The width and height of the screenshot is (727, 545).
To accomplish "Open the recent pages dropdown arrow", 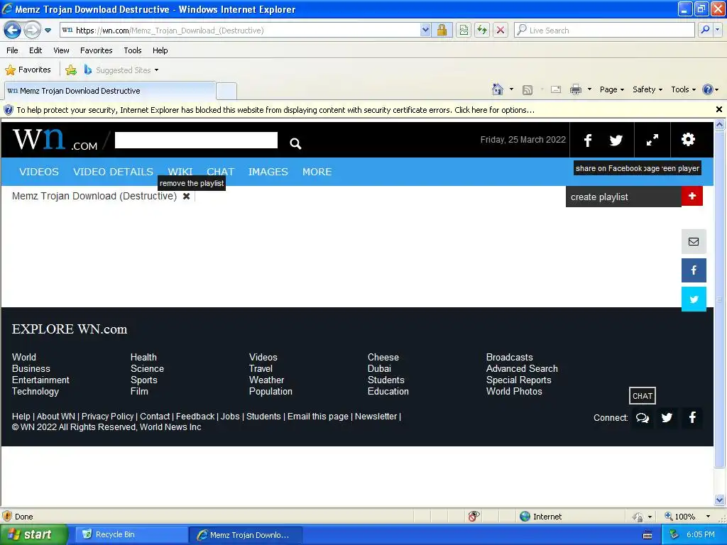I will coord(48,31).
